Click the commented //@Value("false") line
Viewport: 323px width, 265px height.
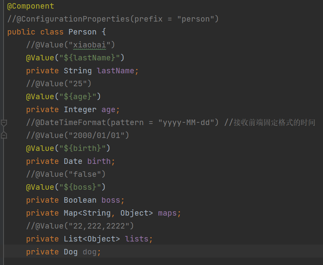(x=66, y=174)
